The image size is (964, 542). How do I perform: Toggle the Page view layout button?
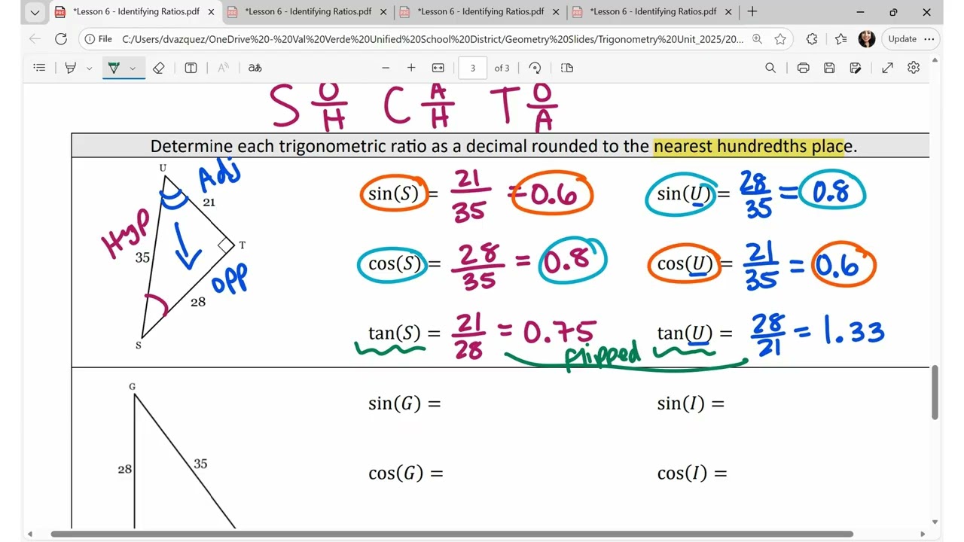tap(567, 68)
